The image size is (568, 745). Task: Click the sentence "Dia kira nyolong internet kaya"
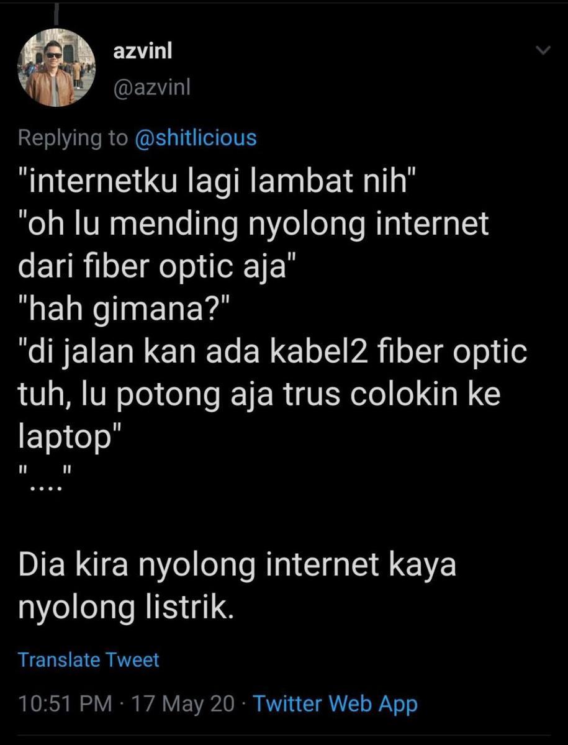coord(237,566)
